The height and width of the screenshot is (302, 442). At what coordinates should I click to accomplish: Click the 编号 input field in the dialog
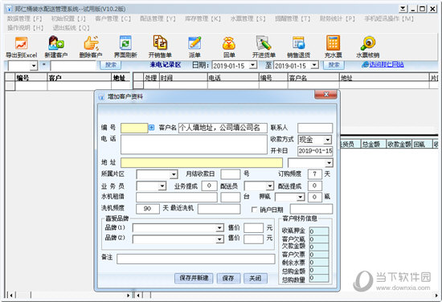(x=134, y=128)
